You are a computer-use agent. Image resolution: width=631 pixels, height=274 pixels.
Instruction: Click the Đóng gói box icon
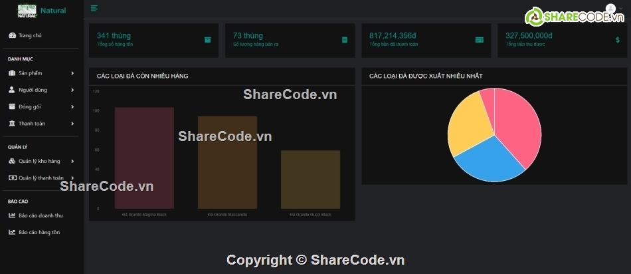pos(12,107)
